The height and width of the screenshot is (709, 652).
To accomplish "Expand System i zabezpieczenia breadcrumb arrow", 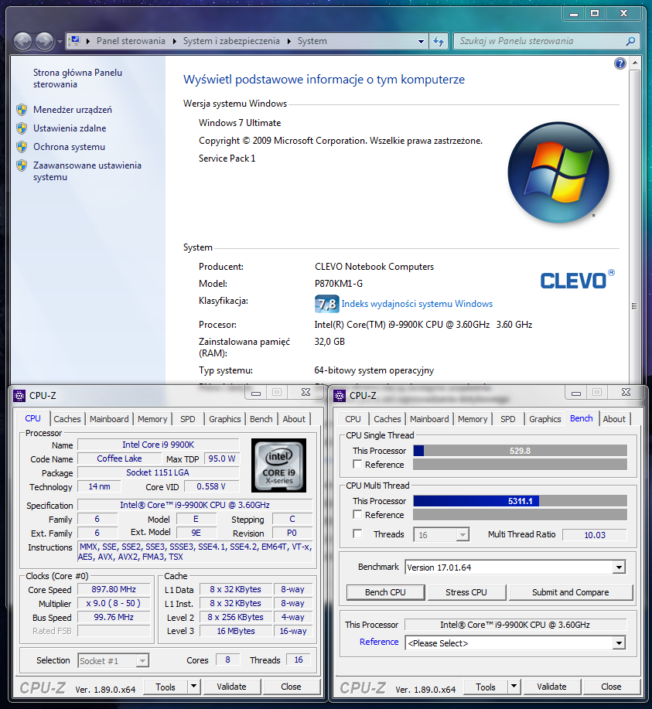I will (289, 41).
